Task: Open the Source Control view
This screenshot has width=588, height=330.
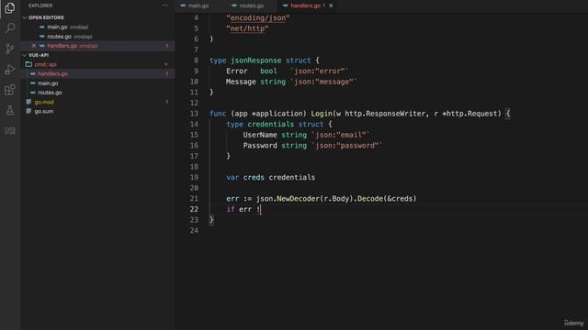Action: (x=10, y=49)
